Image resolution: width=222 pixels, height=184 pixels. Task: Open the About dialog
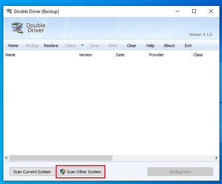click(x=169, y=46)
